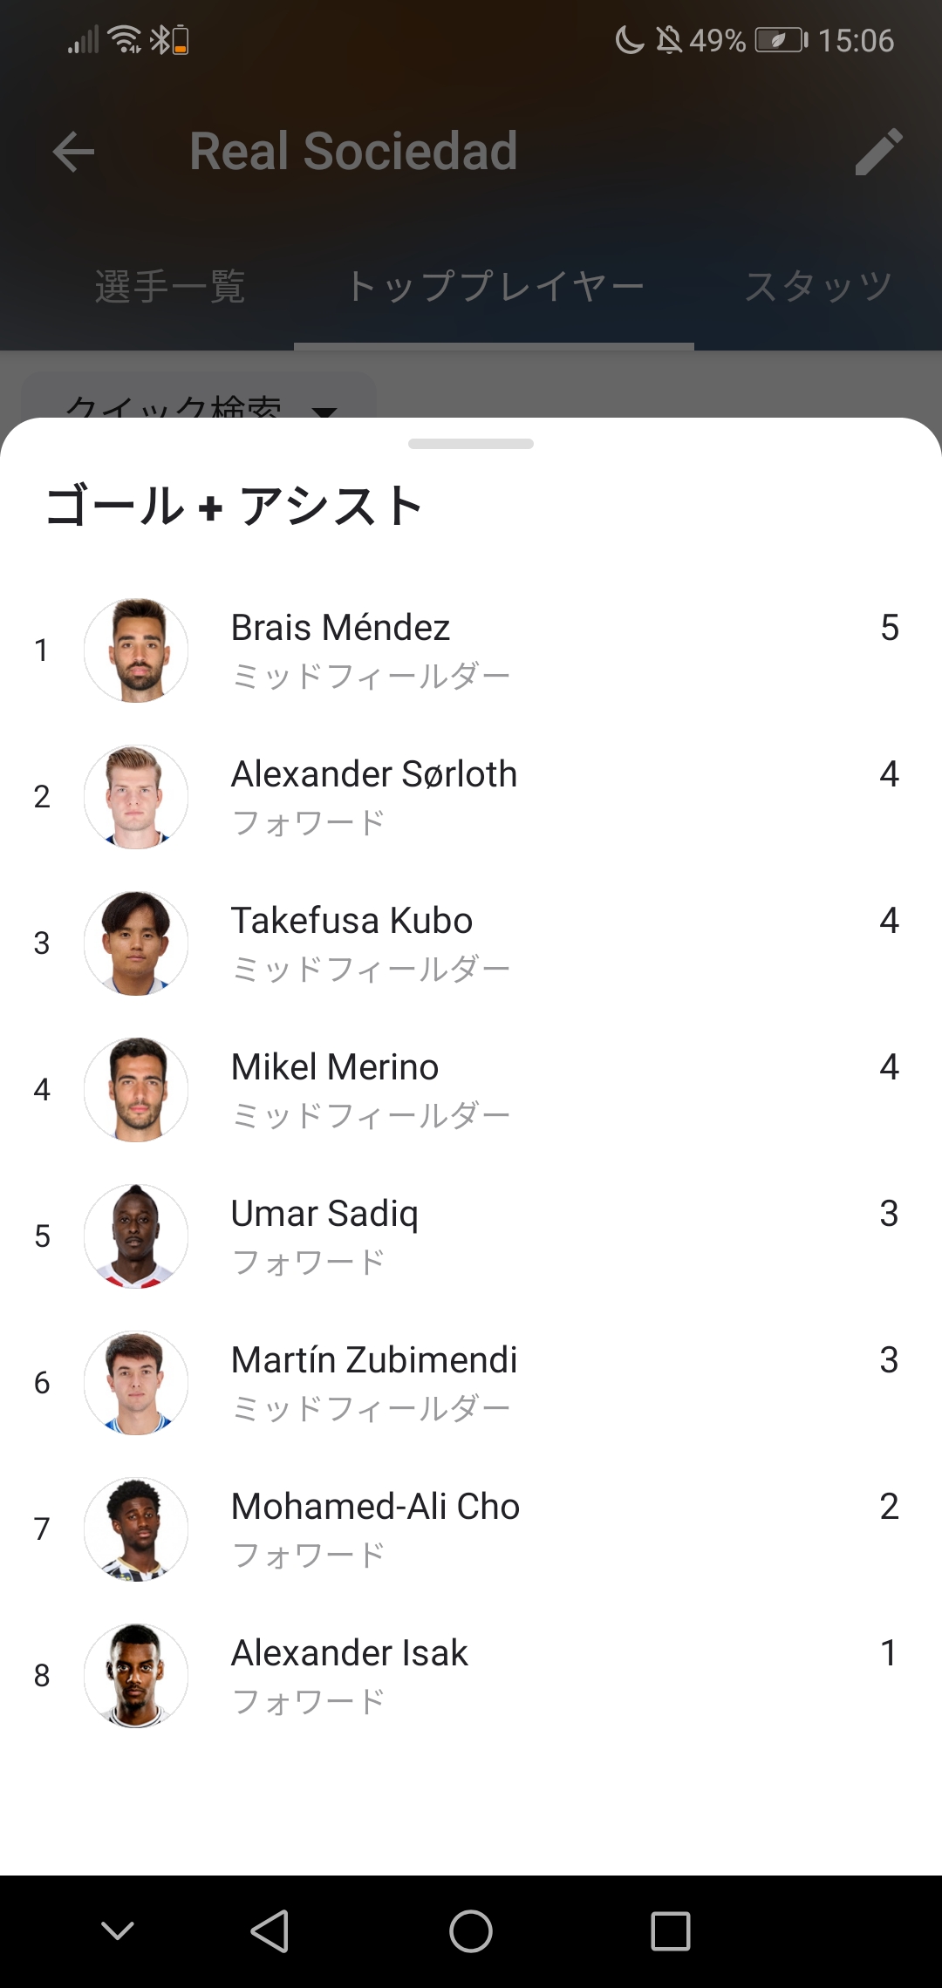This screenshot has height=1988, width=942.
Task: Tap the back arrow icon
Action: (x=73, y=152)
